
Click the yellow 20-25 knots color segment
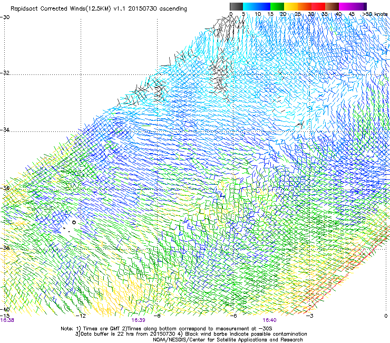click(291, 6)
